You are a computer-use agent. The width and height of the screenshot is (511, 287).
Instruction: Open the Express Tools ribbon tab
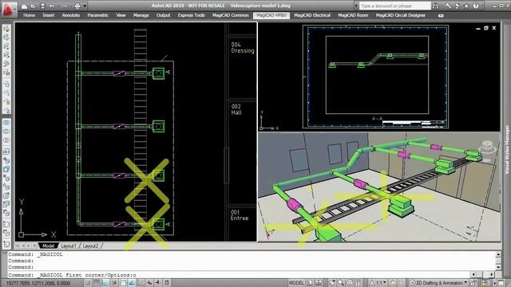192,15
